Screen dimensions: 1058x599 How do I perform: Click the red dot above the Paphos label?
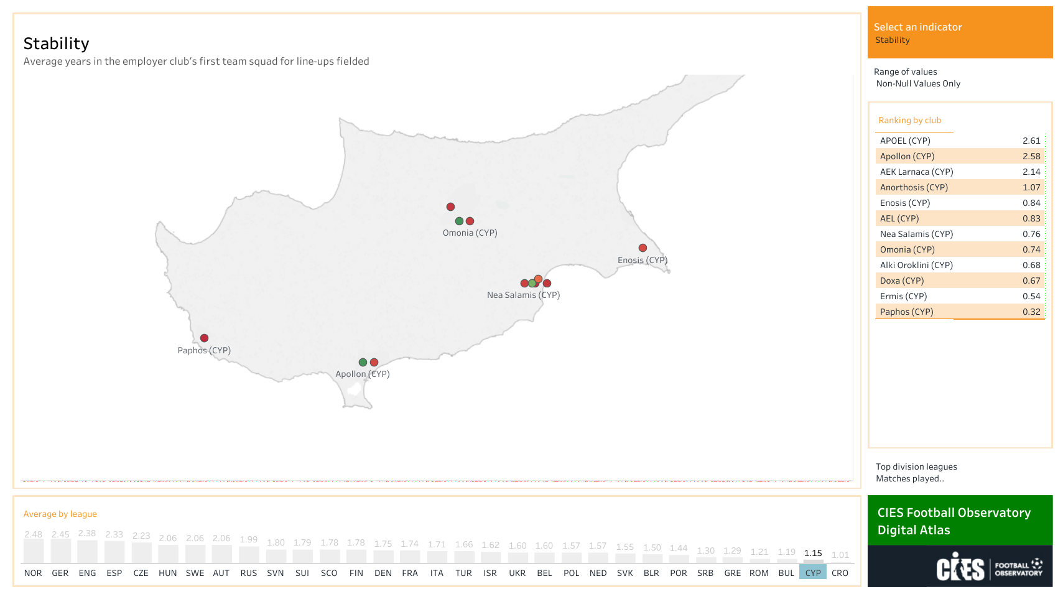(204, 338)
